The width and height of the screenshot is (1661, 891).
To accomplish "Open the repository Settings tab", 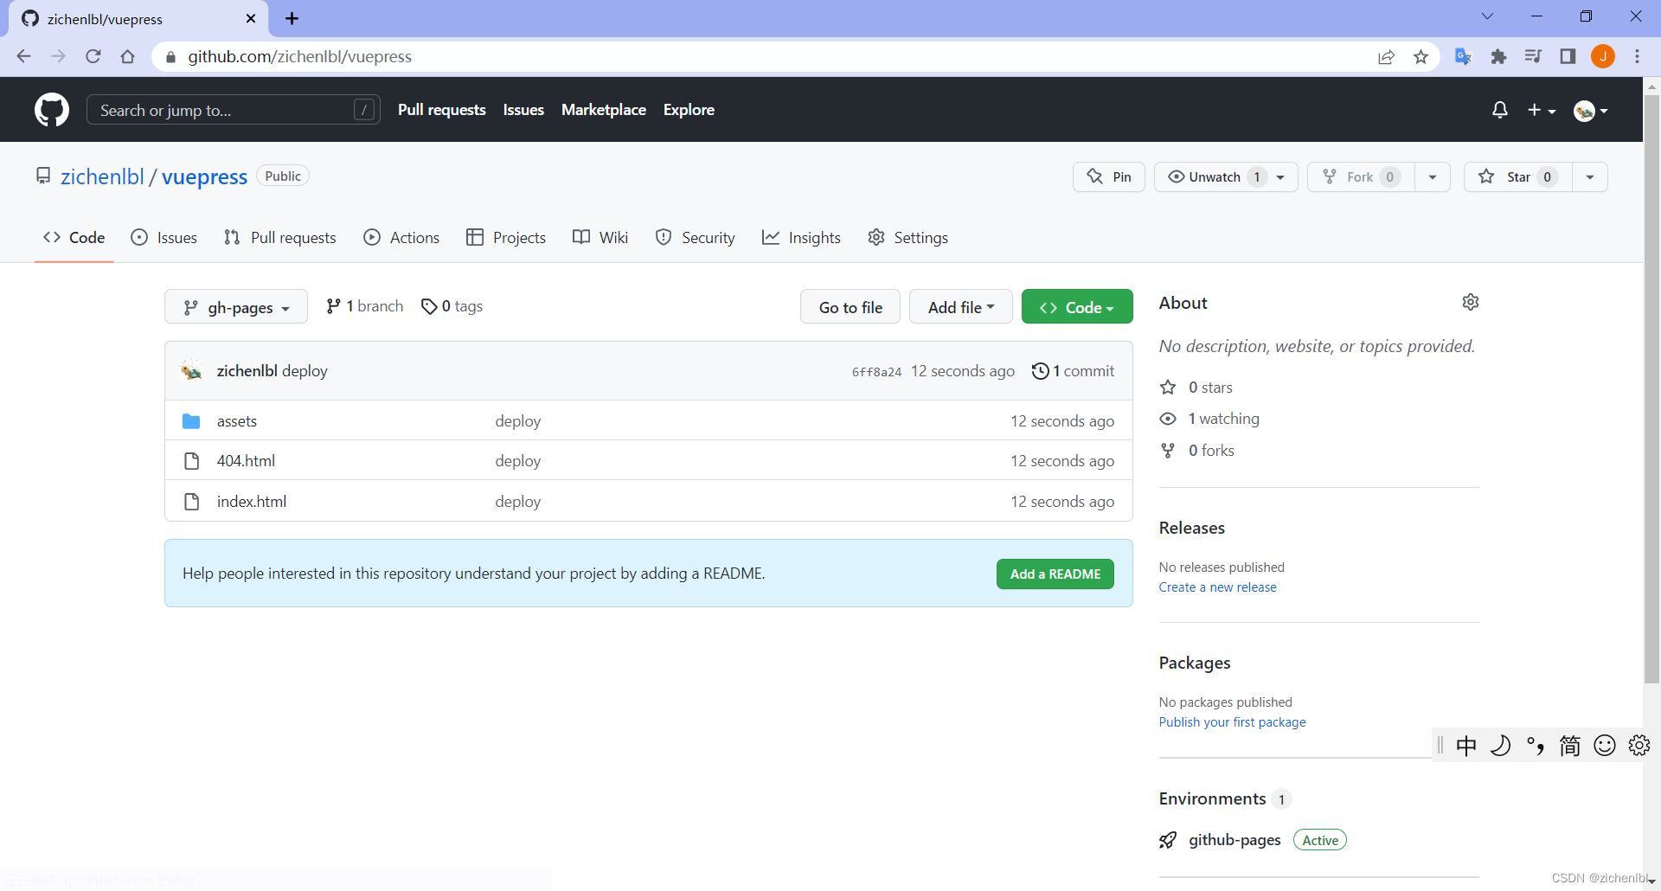I will (908, 237).
